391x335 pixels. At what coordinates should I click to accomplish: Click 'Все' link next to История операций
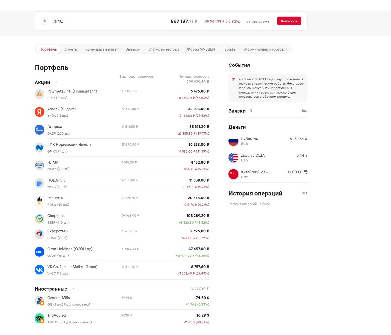tap(305, 193)
